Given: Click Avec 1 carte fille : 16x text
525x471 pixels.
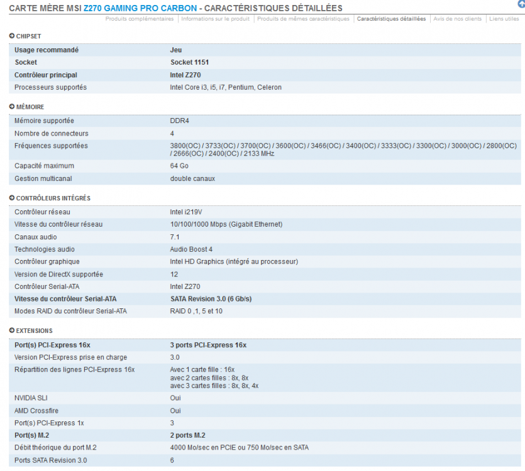Looking at the screenshot, I should click(x=202, y=370).
